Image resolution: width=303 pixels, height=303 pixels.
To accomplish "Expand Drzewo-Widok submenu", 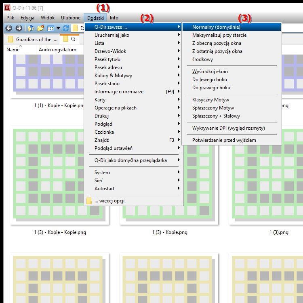I will [133, 51].
